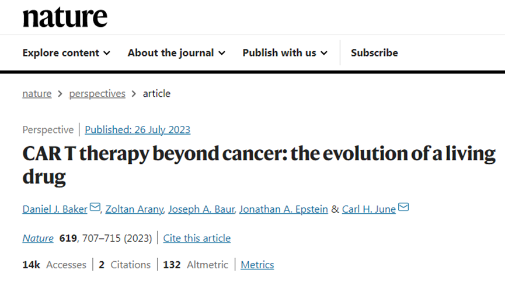Click the article title heading
The height and width of the screenshot is (285, 505).
tap(259, 165)
